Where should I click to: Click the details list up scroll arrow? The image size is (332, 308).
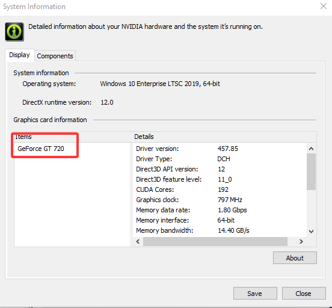click(x=311, y=149)
